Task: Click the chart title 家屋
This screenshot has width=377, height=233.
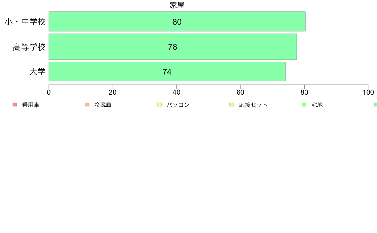Action: coord(177,5)
